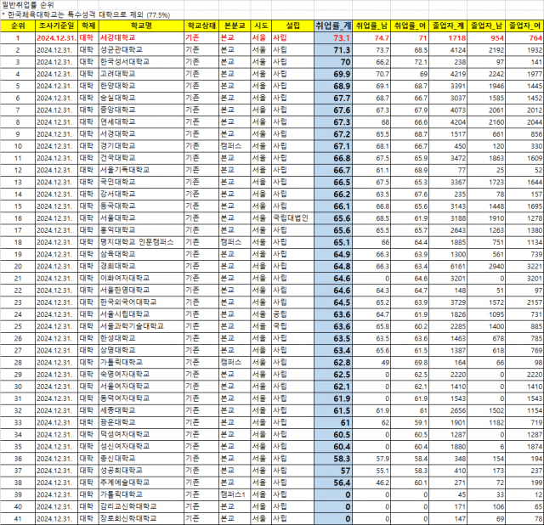Screen dimensions: 544x525
Task: Click the 취업률_남 column header
Action: (x=373, y=27)
